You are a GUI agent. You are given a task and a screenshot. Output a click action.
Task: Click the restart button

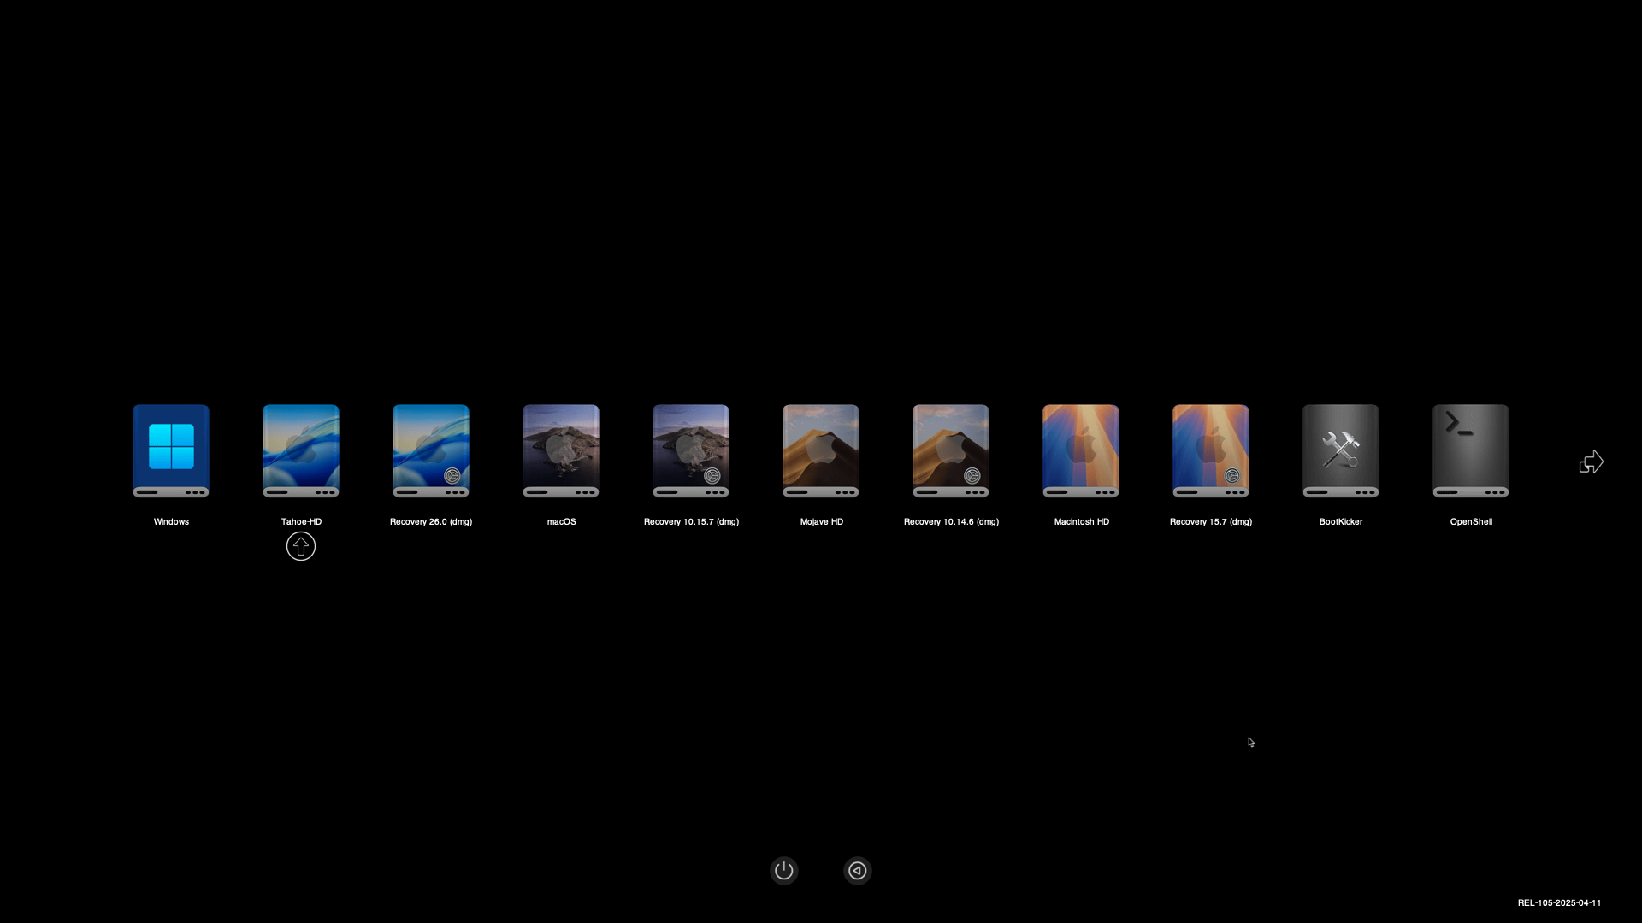coord(858,871)
